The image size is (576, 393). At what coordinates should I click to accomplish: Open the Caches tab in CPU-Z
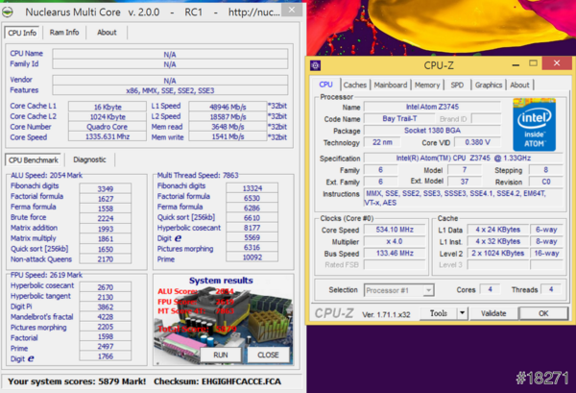point(354,85)
